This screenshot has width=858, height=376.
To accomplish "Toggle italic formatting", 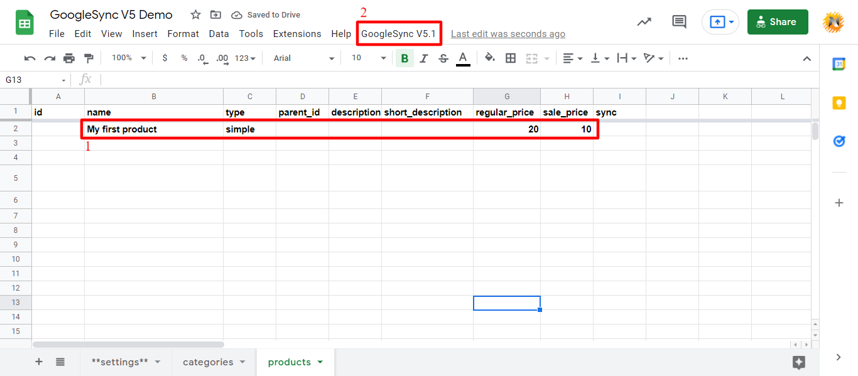I will (424, 58).
